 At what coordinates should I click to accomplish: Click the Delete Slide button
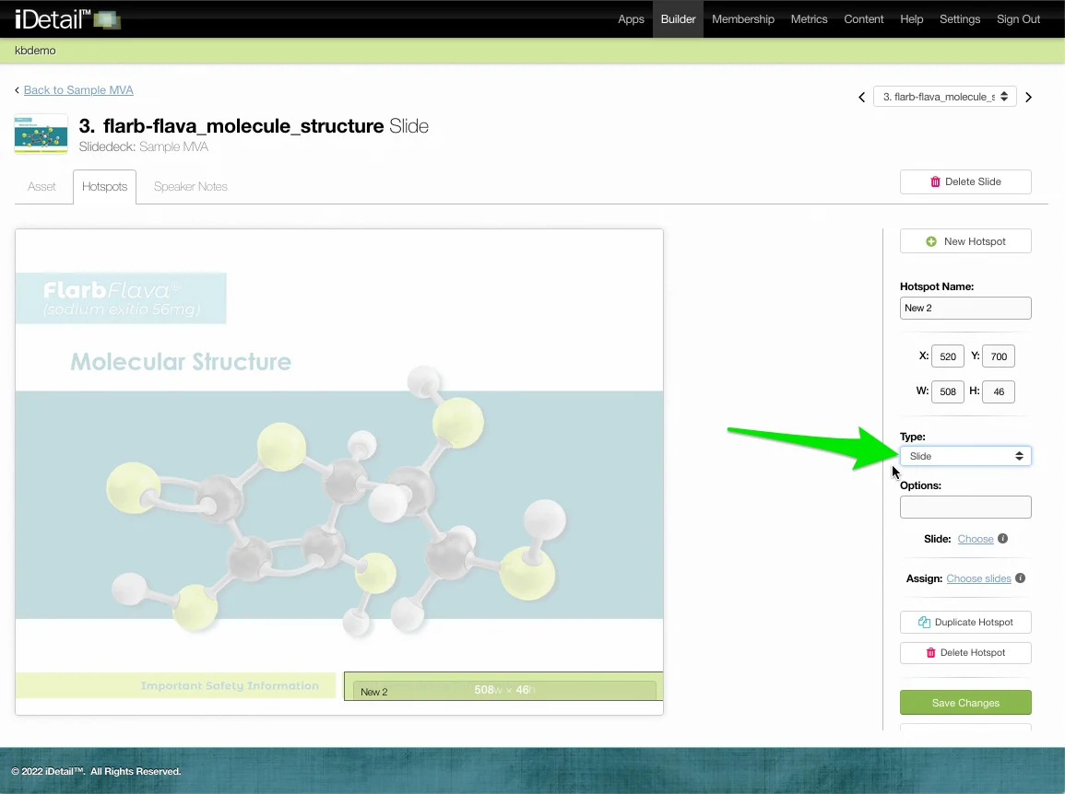(x=965, y=181)
